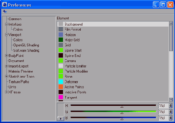Click the R value input field
This screenshot has height=123, width=175.
(163, 106)
